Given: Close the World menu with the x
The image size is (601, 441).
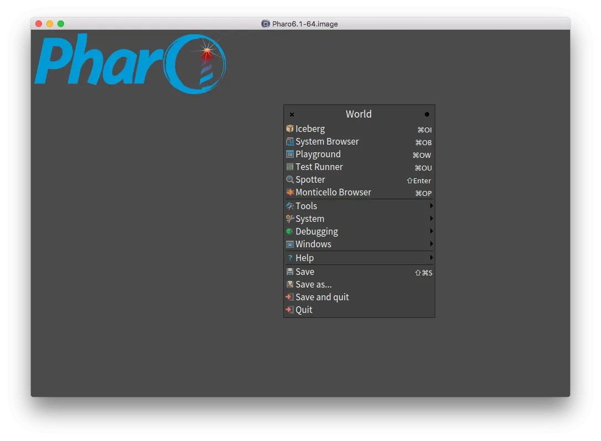Looking at the screenshot, I should click(292, 114).
